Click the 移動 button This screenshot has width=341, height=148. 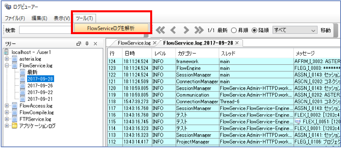[325, 30]
